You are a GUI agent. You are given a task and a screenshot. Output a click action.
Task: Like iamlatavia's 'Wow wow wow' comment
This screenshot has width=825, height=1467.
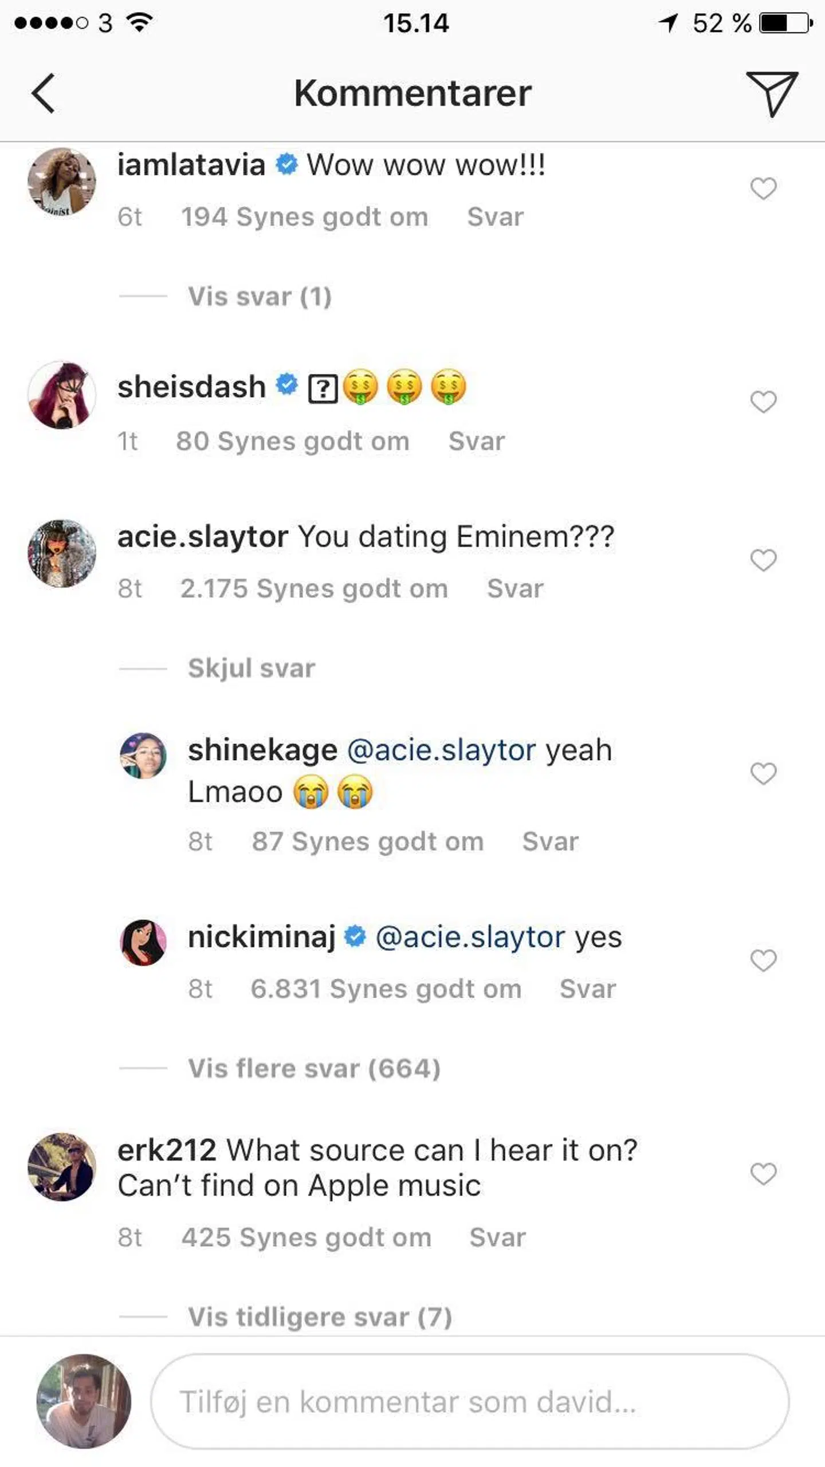(x=763, y=188)
